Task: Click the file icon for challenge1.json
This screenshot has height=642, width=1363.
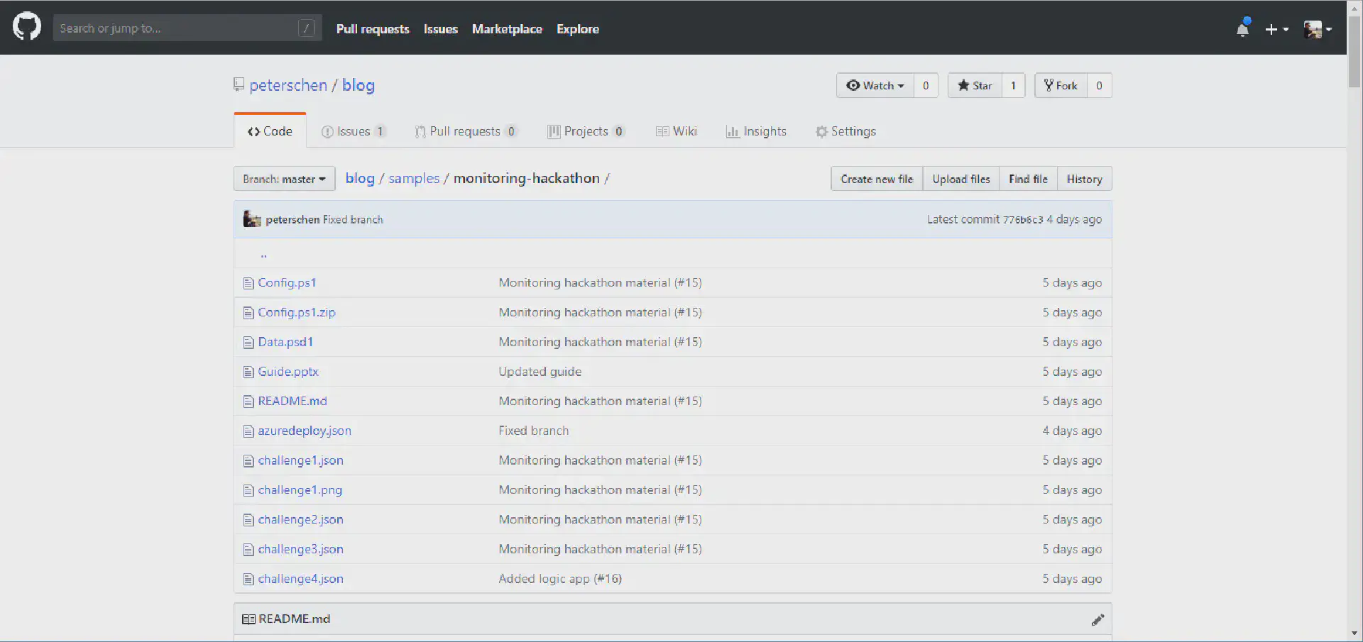Action: [248, 461]
